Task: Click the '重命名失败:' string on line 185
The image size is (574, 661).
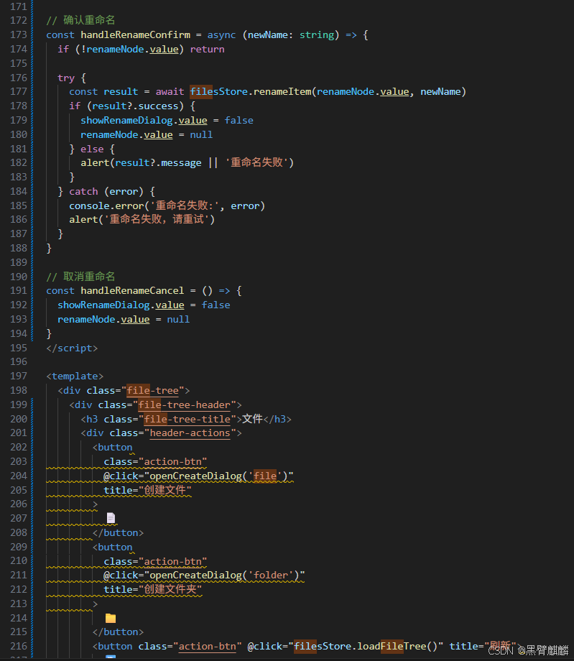Action: [184, 206]
